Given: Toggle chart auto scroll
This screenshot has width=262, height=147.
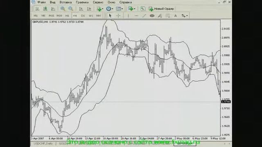Looking at the screenshot, I should point(81,9).
